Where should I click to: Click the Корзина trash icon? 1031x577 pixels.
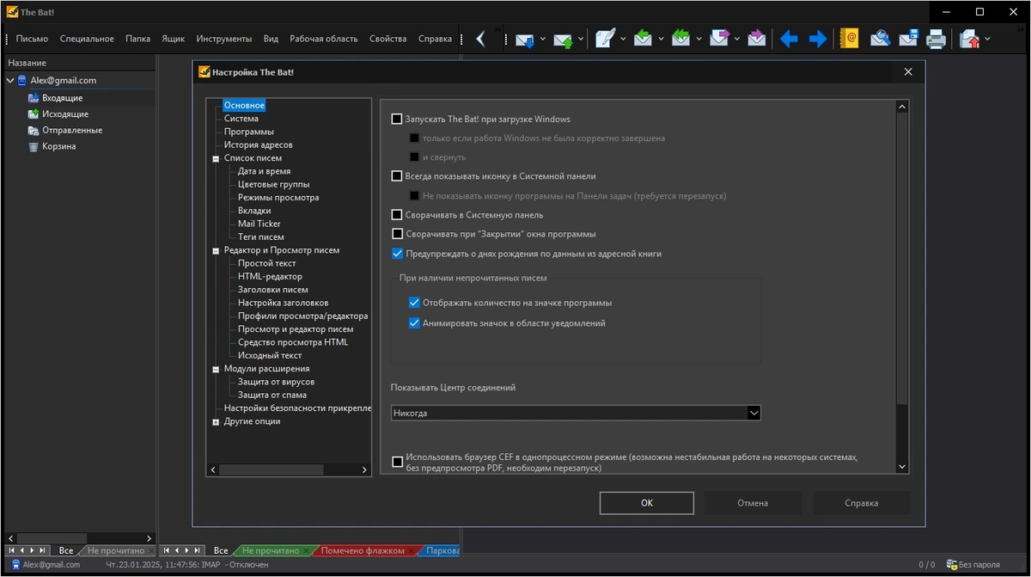coord(34,147)
